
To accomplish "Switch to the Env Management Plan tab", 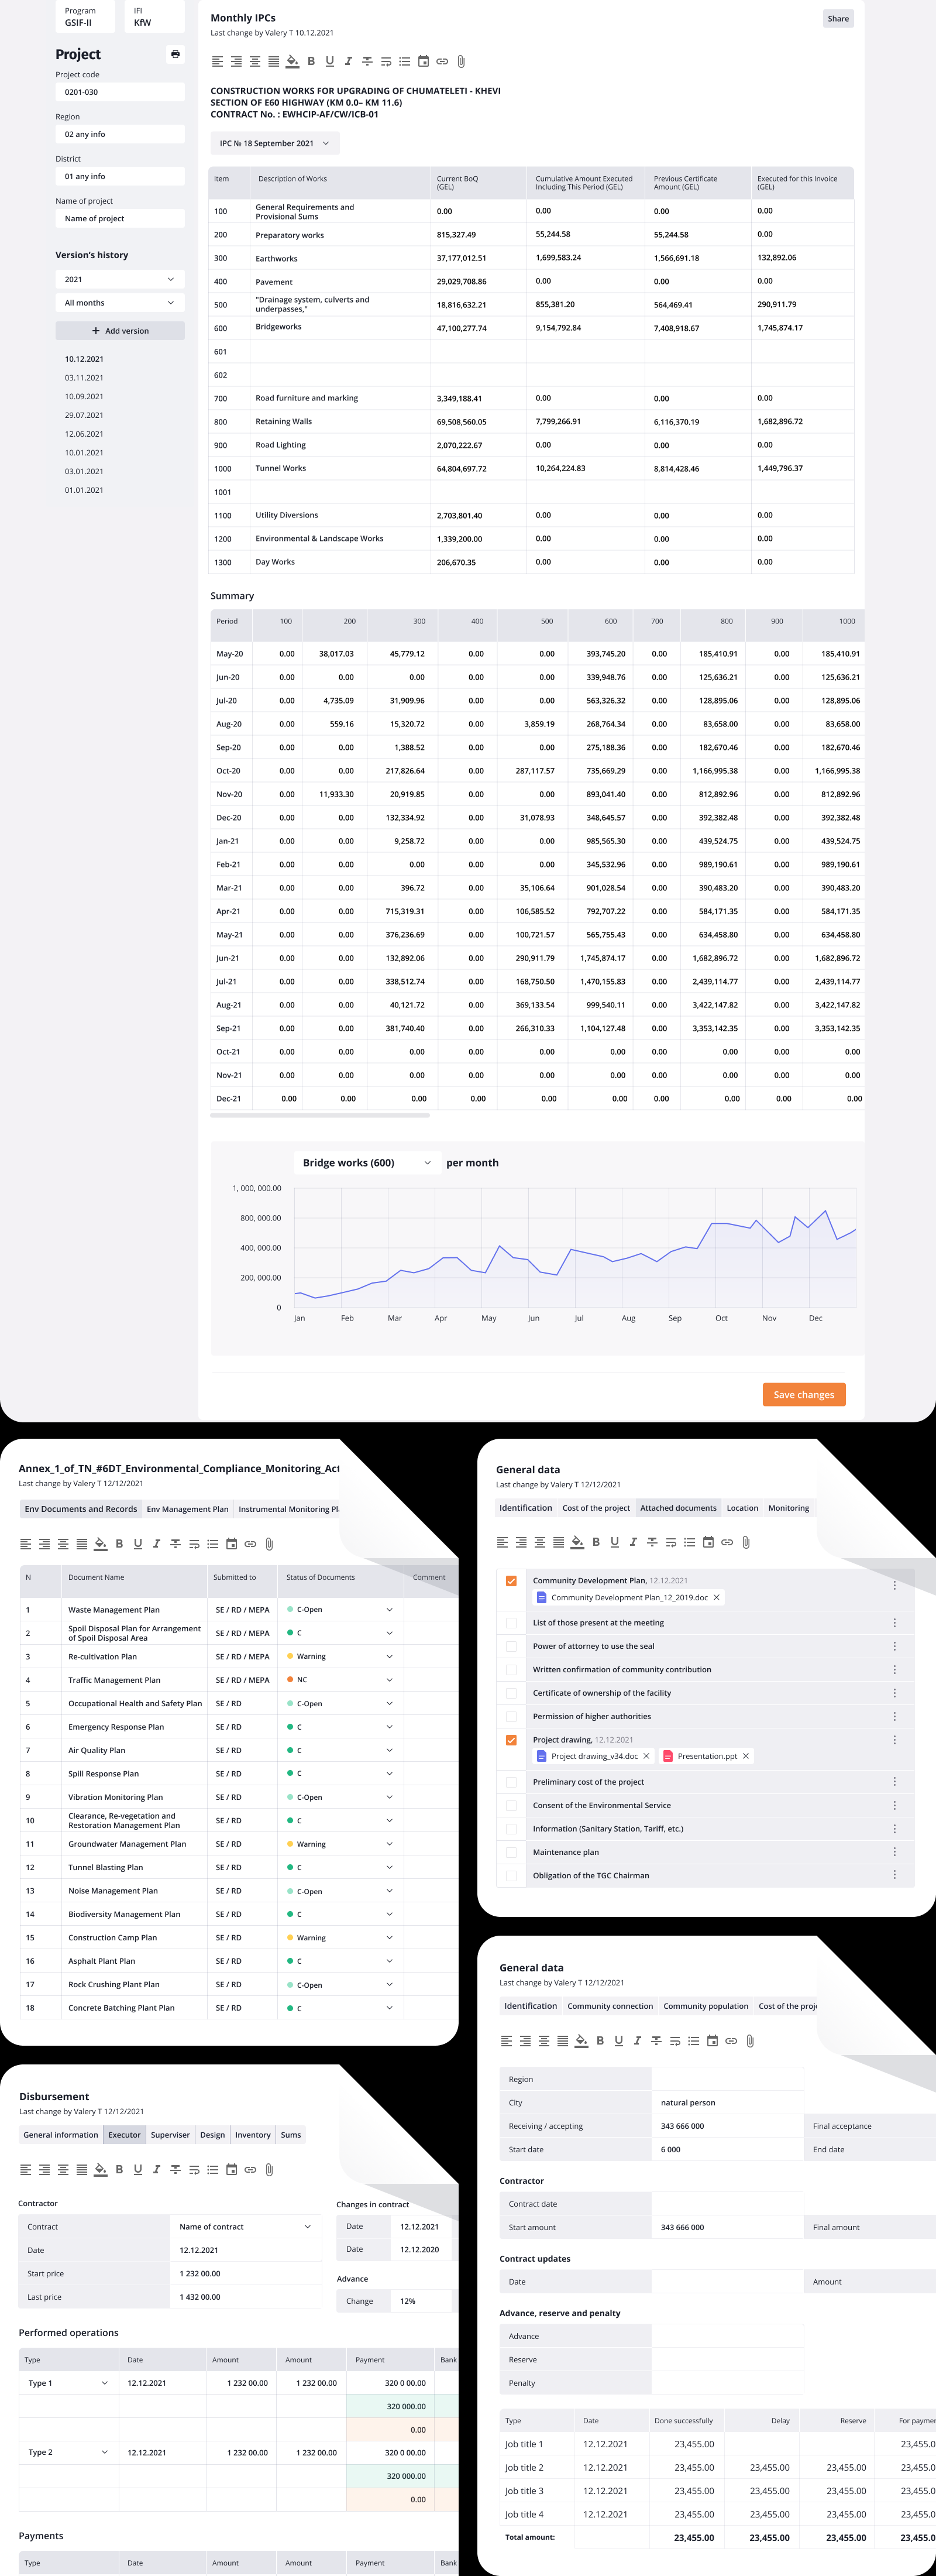I will 188,1509.
